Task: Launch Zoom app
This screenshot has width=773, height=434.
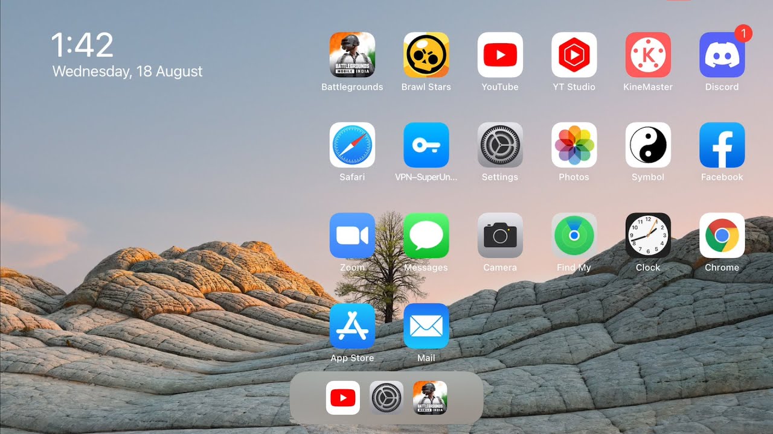Action: pyautogui.click(x=352, y=236)
